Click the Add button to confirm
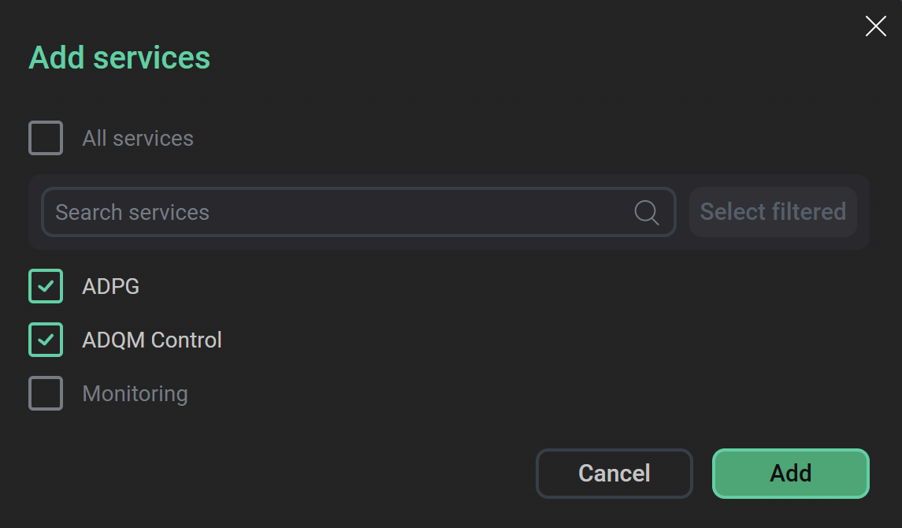Viewport: 902px width, 528px height. (790, 473)
